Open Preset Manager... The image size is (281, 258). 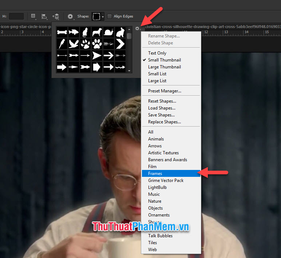click(171, 91)
